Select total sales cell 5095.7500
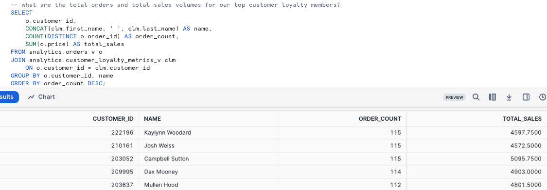Screen dimensions: 547x190 (x=477, y=158)
